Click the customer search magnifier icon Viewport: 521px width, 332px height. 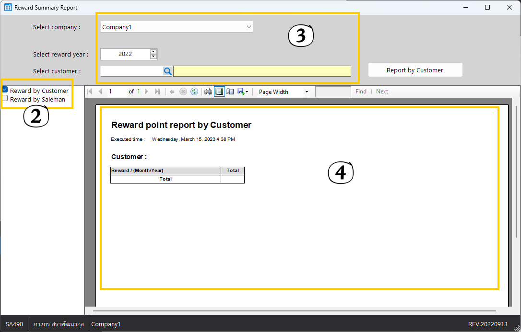(x=167, y=71)
